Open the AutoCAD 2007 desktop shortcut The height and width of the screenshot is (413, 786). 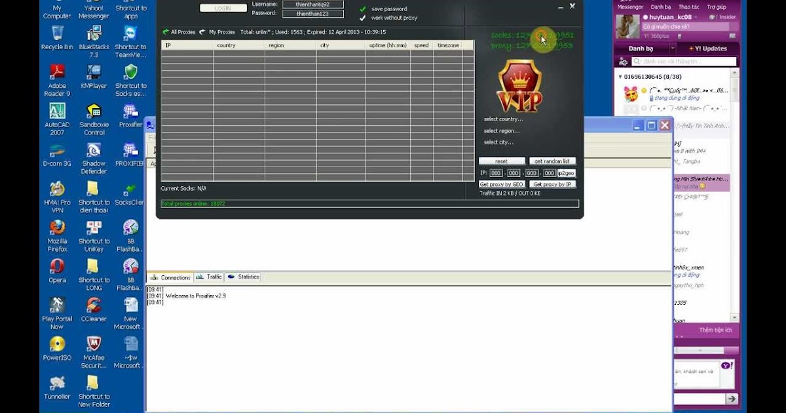pos(57,119)
